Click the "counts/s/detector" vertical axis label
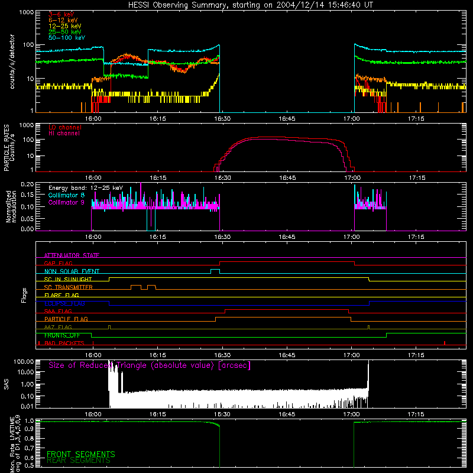The width and height of the screenshot is (473, 473). [12, 61]
